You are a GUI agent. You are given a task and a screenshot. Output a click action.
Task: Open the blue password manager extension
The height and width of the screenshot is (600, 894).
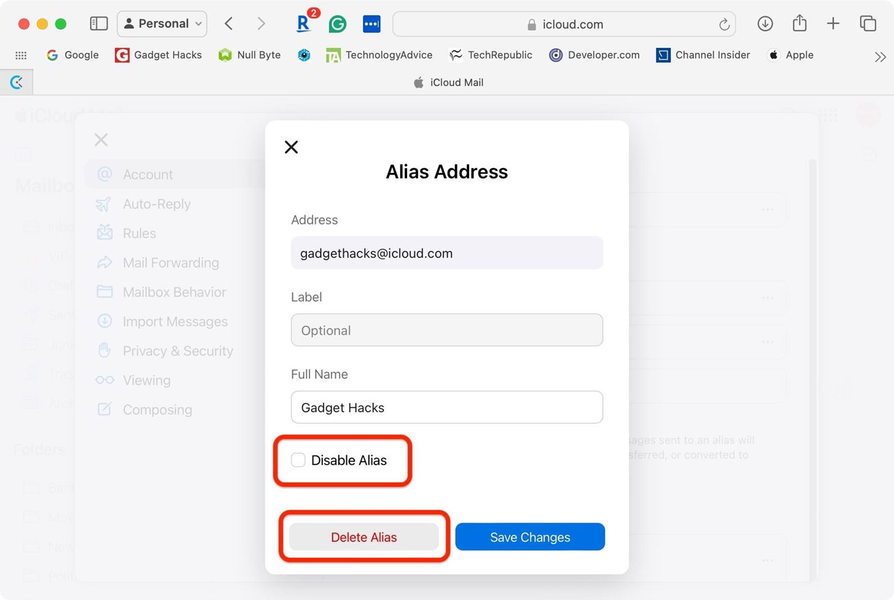[x=371, y=24]
